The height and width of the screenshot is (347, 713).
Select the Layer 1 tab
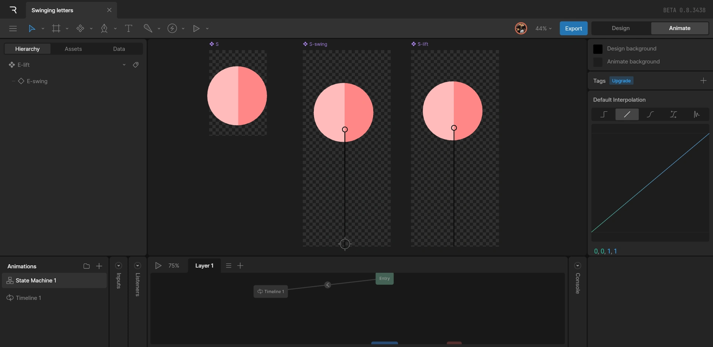coord(204,266)
